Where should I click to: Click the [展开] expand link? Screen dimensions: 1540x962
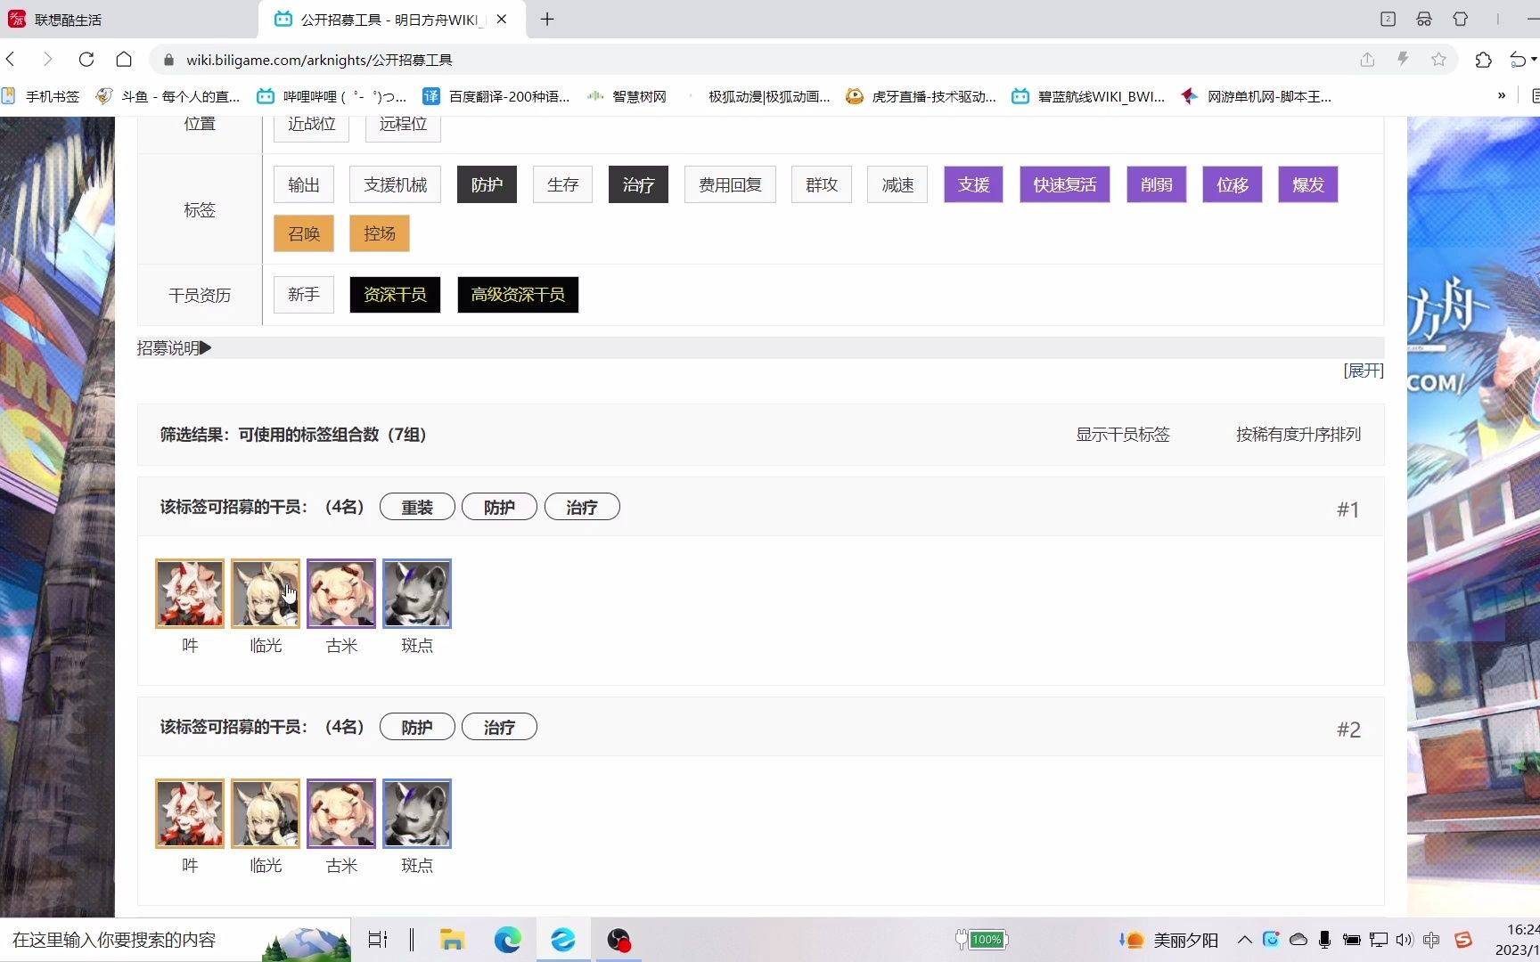click(1364, 371)
